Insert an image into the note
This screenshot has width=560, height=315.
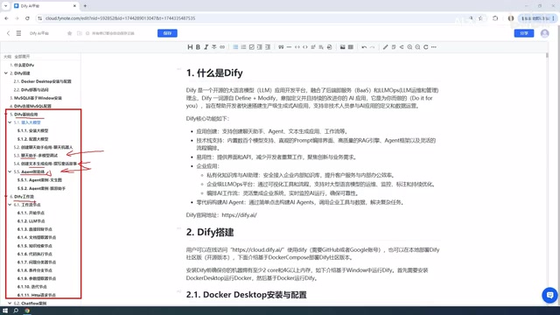coord(342,47)
